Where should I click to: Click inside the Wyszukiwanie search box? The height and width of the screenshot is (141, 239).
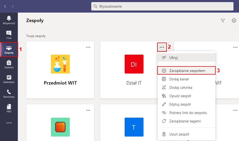click(162, 6)
